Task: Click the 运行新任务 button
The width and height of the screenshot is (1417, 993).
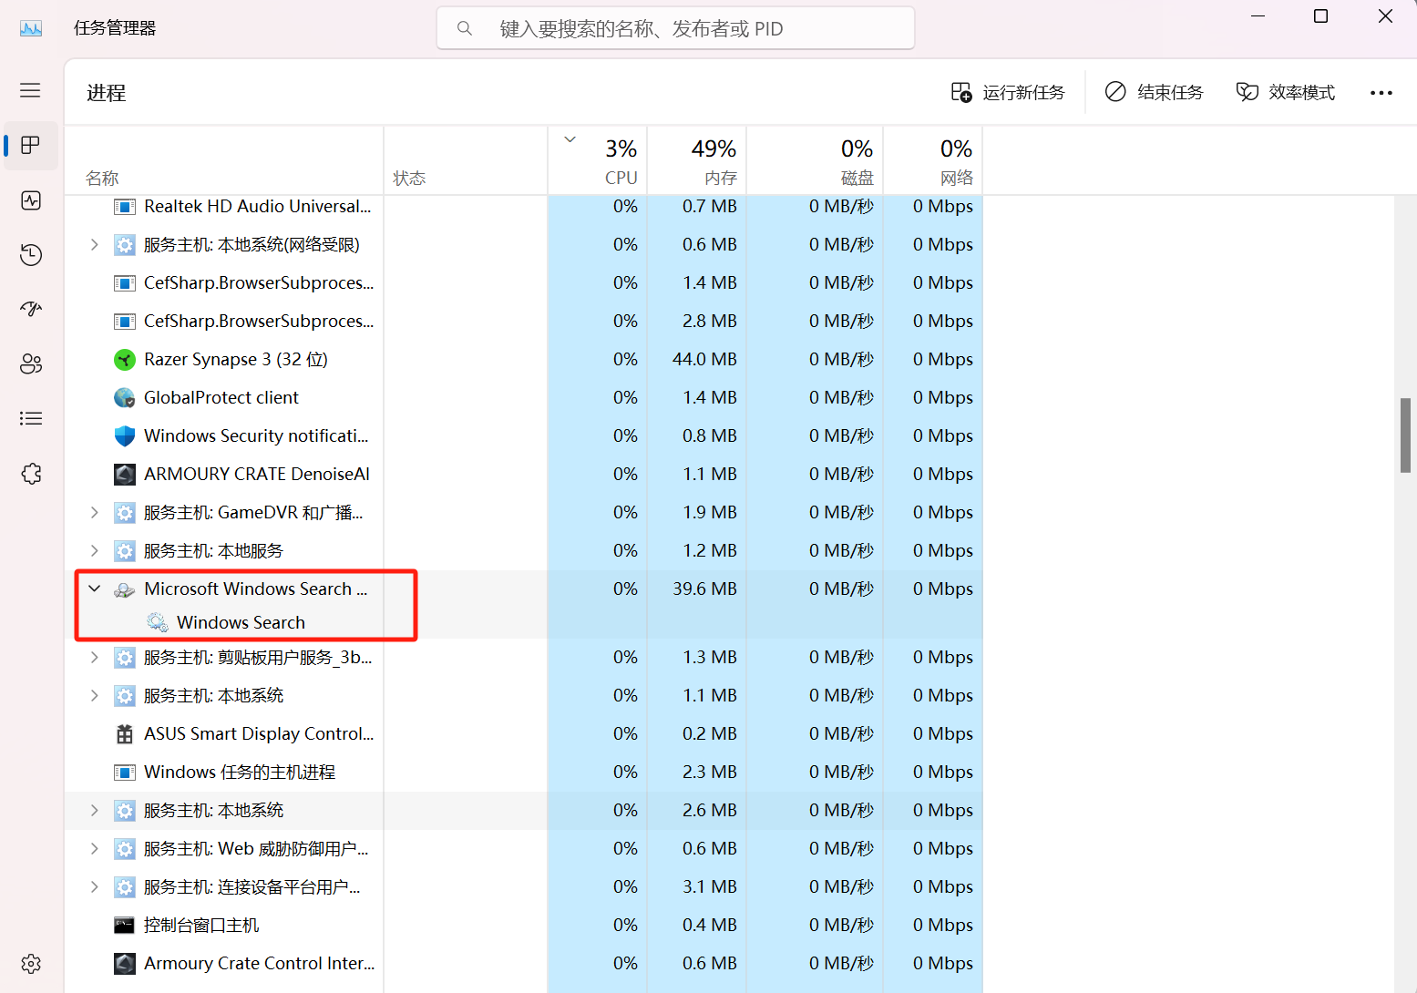Action: point(1008,93)
